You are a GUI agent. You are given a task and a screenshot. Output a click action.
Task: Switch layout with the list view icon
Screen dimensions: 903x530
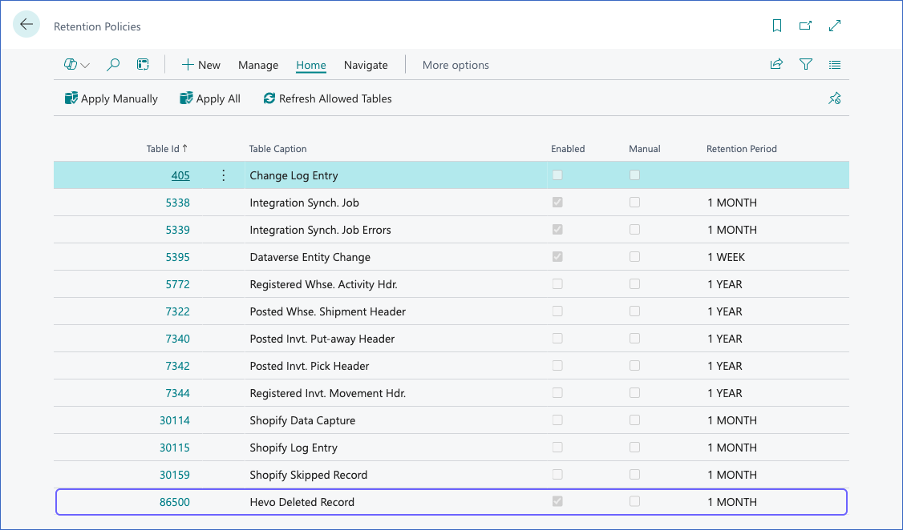point(835,65)
